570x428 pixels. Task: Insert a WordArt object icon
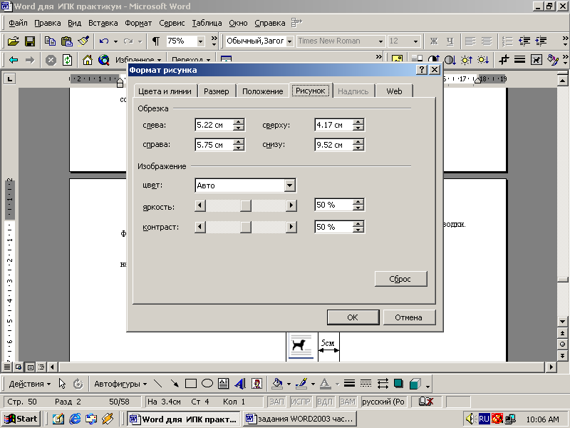pos(240,384)
